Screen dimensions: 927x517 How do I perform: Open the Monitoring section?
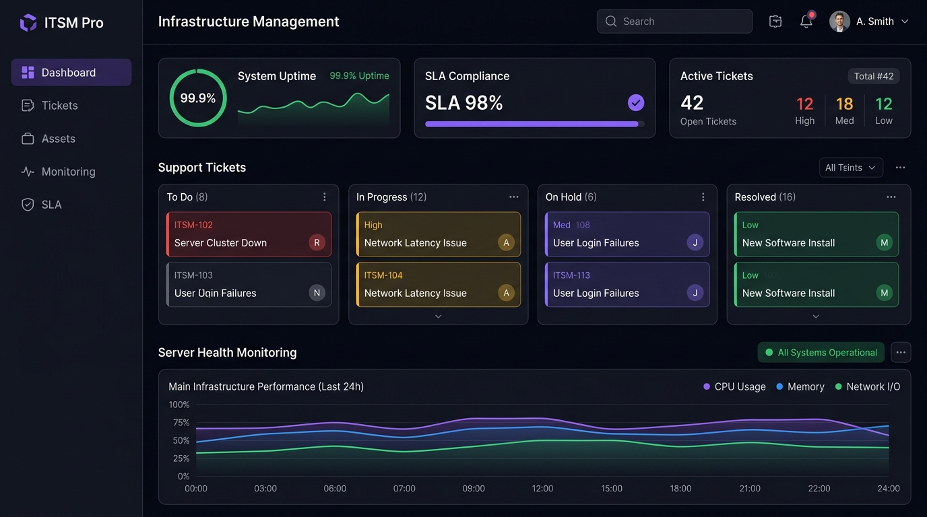click(71, 171)
